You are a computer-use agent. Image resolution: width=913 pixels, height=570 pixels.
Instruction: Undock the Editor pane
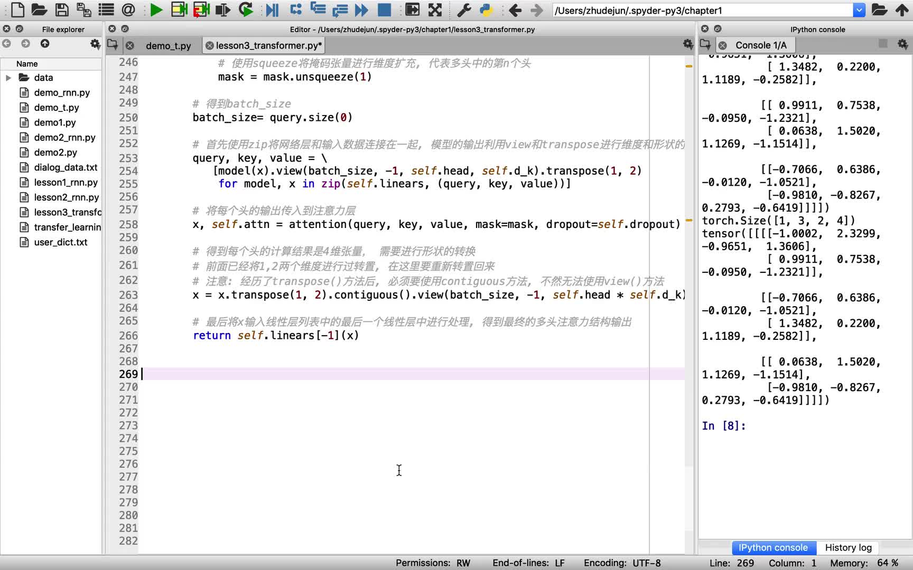point(125,28)
